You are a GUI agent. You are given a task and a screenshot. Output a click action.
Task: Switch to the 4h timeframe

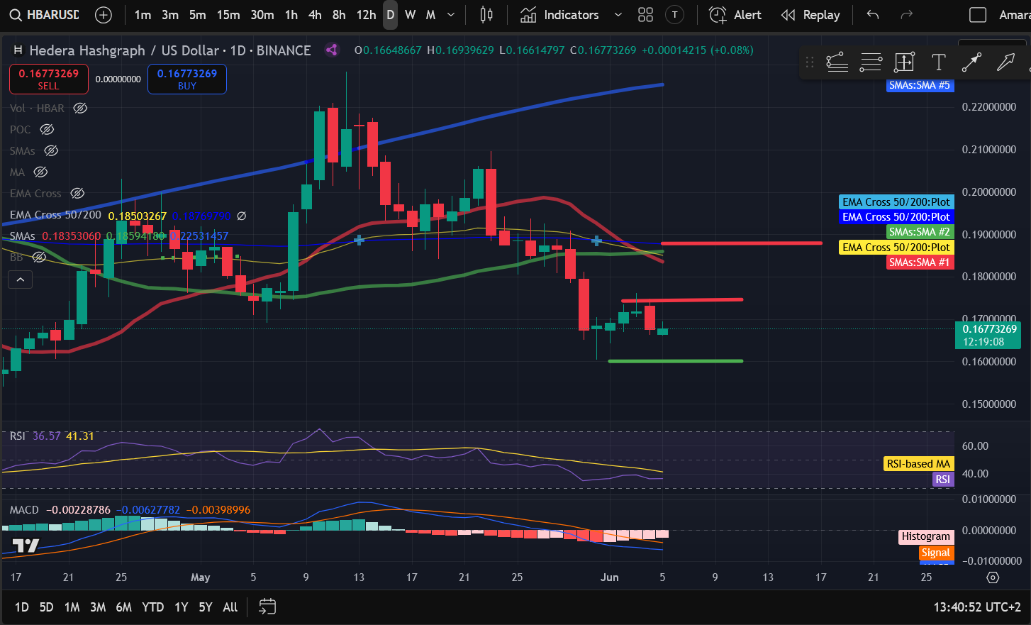point(315,15)
